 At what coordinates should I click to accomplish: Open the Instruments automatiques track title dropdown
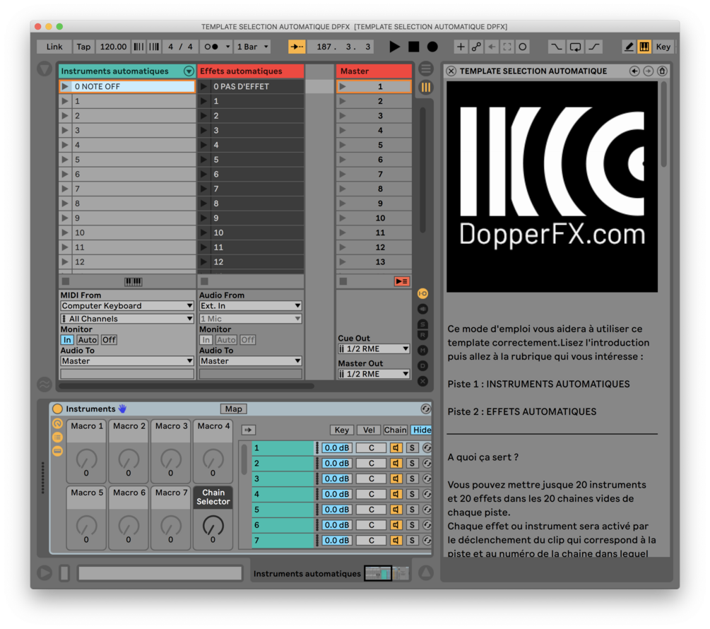coord(189,71)
